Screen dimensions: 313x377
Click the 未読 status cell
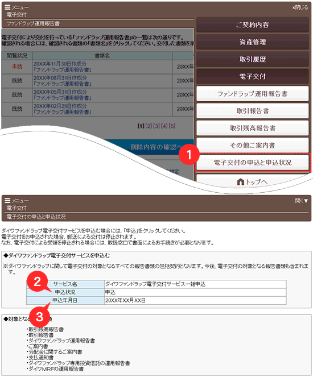17,67
